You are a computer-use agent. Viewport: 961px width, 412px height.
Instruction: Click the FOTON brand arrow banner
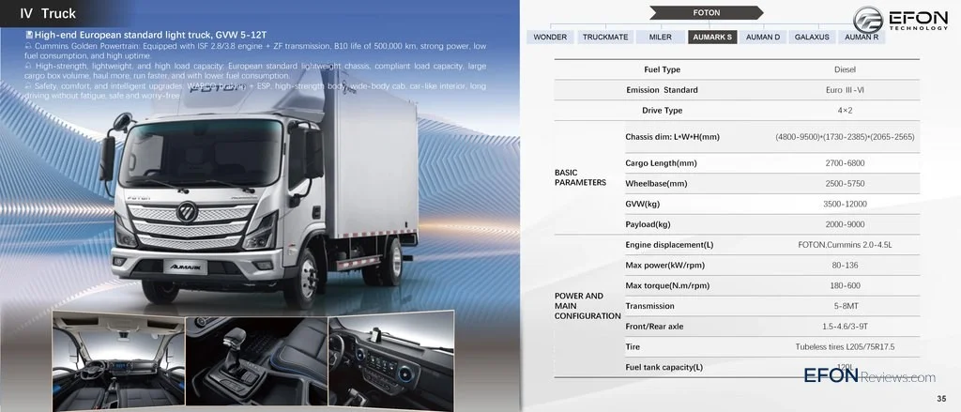pyautogui.click(x=707, y=13)
